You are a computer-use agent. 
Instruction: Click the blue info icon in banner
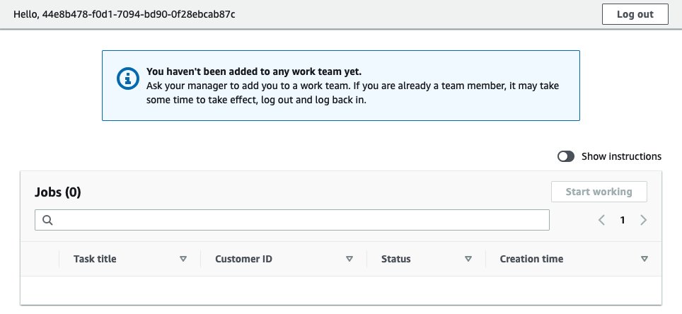(128, 78)
